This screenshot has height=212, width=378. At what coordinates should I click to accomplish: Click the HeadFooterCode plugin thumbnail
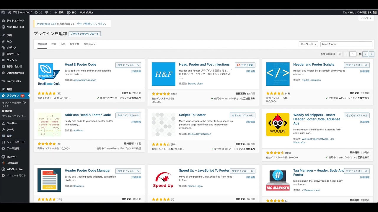49,74
